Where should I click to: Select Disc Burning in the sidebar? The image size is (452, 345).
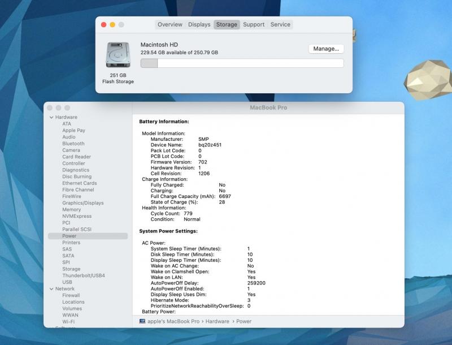77,176
